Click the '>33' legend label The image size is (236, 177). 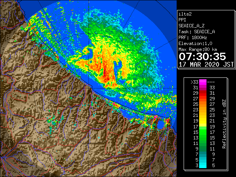pyautogui.click(x=194, y=82)
